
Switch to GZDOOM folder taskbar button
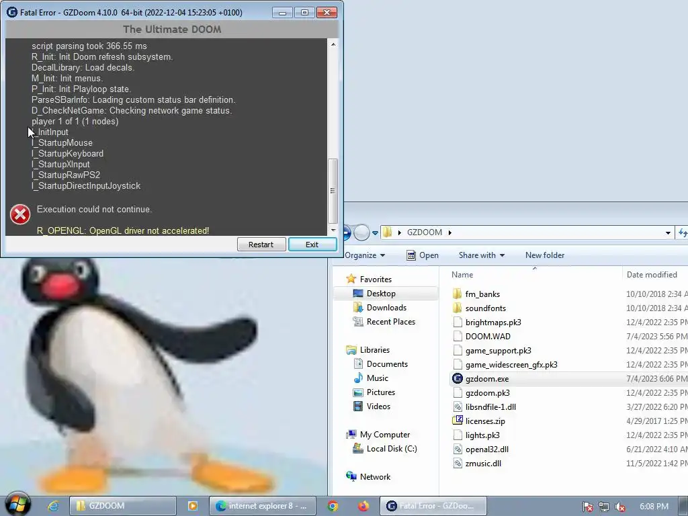123,506
